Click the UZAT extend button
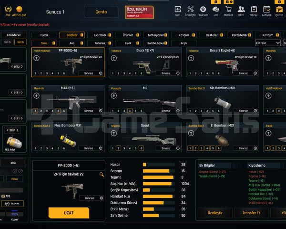The image size is (286, 229). 69,213
